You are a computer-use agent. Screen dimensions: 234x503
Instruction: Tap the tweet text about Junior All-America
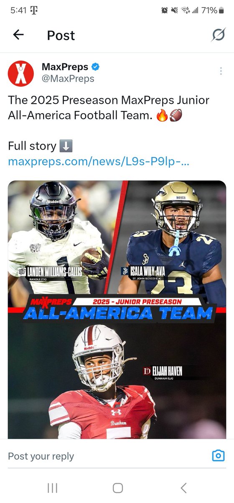(x=109, y=107)
